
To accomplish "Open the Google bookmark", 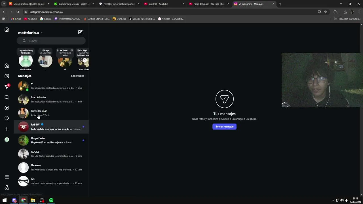I will pos(46,19).
